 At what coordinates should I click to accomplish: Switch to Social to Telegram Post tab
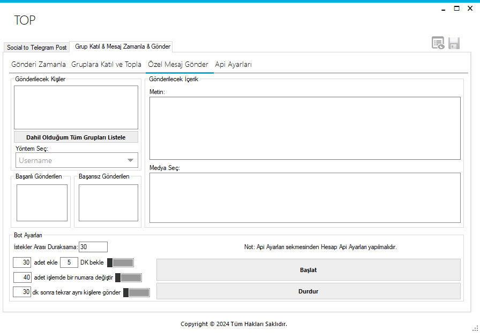[x=37, y=48]
